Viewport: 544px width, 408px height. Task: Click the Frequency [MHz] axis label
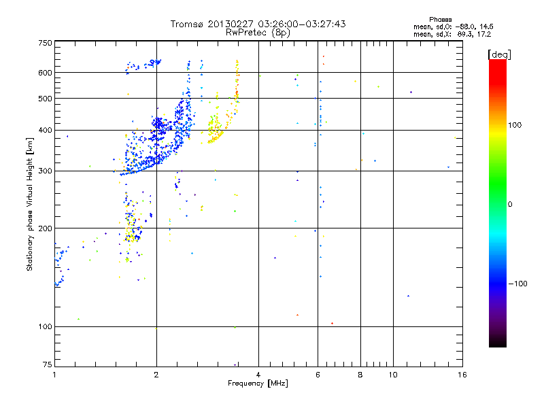point(258,384)
